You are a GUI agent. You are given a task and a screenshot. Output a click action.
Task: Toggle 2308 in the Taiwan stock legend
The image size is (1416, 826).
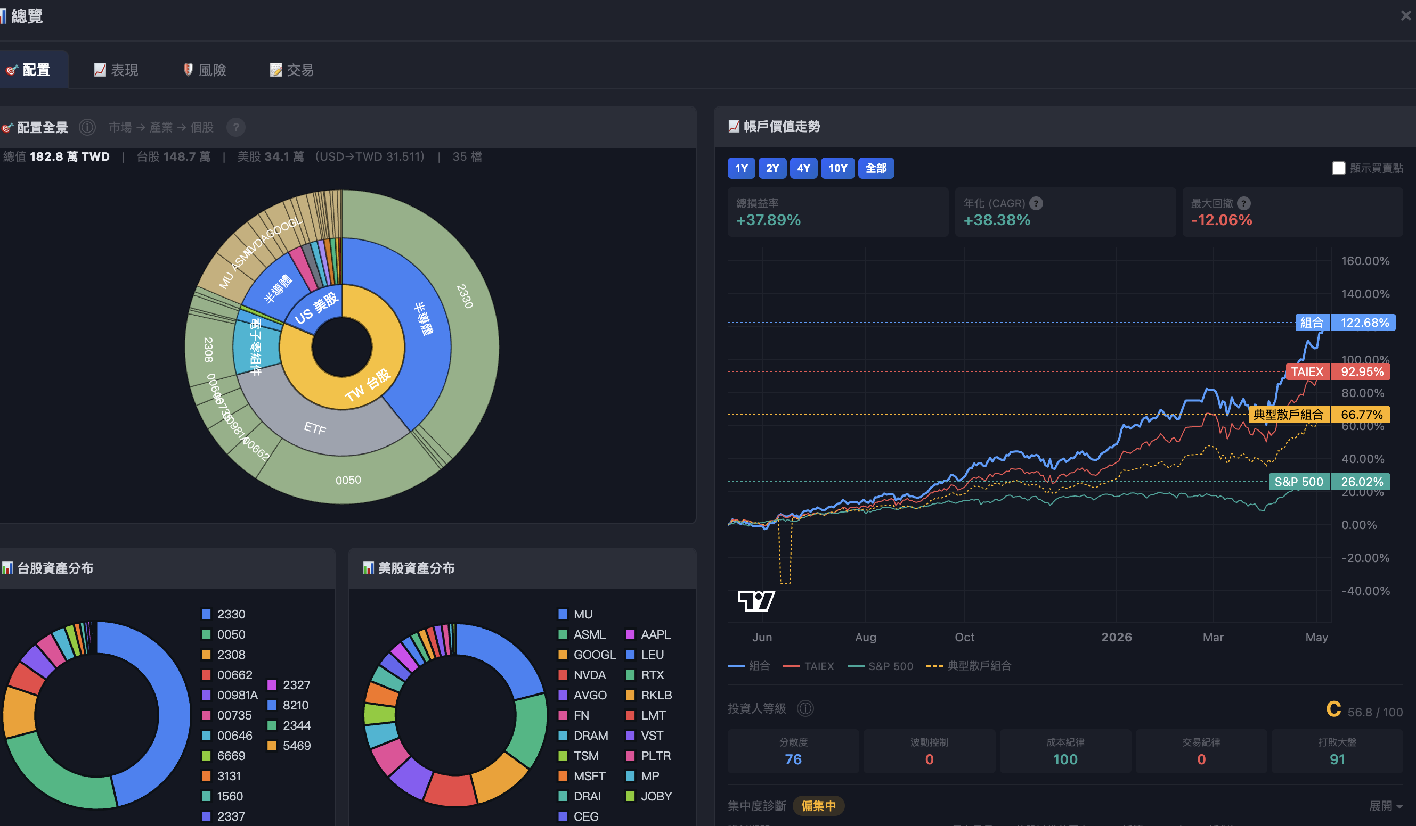(x=224, y=655)
